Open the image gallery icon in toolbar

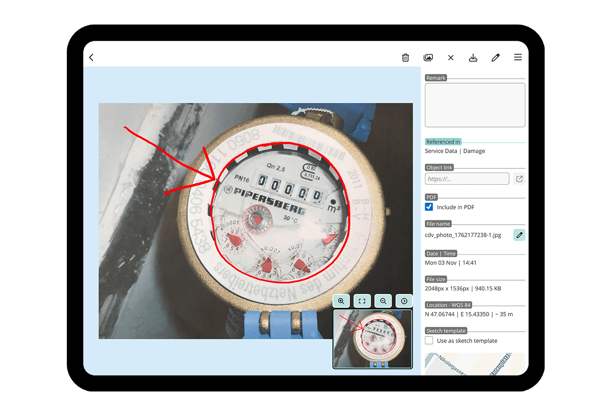point(428,58)
